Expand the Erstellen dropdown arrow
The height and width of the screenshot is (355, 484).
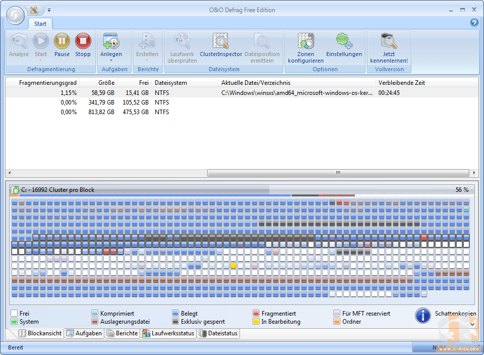coord(147,60)
